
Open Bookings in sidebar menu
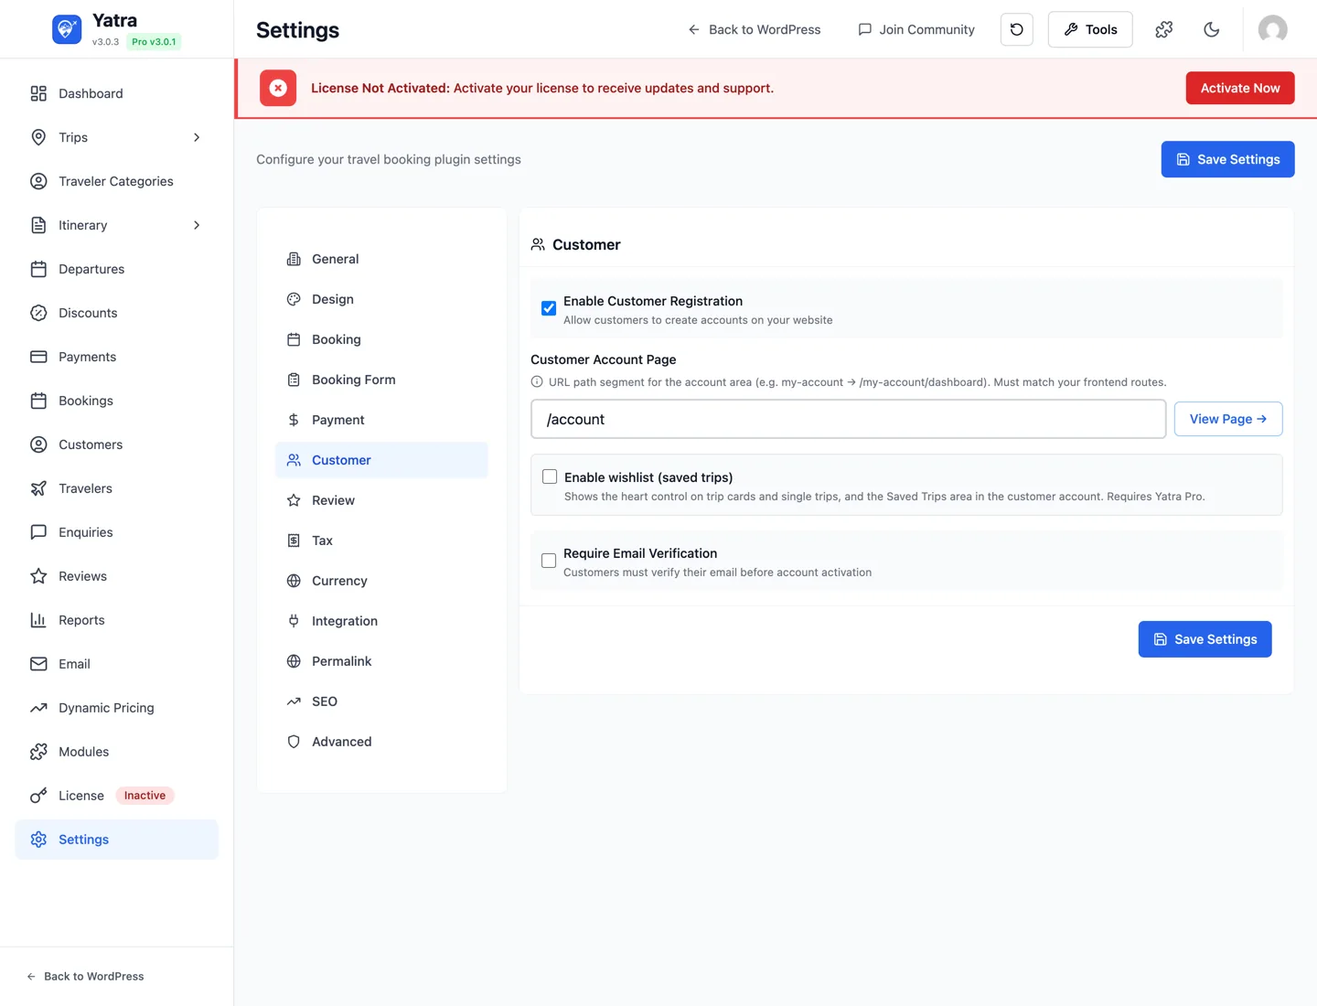116,401
